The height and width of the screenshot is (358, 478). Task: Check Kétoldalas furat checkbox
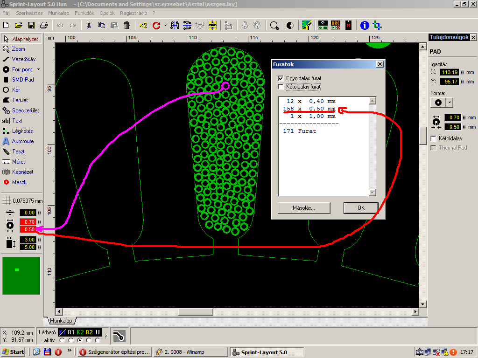coord(281,87)
